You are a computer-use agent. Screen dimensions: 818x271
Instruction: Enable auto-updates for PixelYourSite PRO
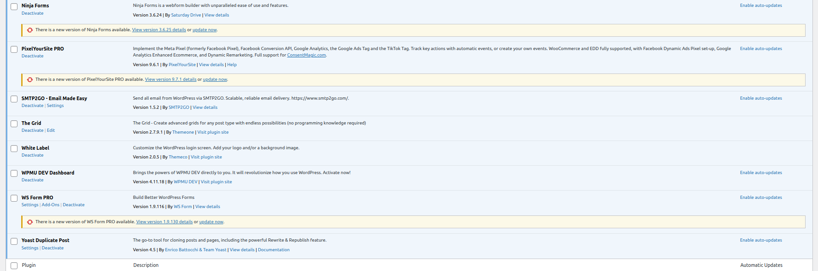click(x=760, y=49)
